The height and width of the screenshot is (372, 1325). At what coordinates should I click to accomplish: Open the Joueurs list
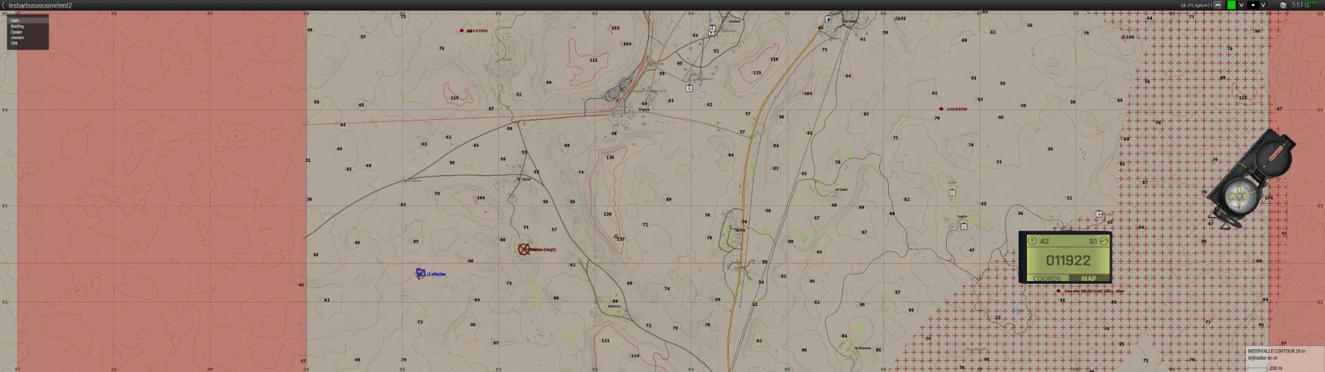click(x=17, y=37)
